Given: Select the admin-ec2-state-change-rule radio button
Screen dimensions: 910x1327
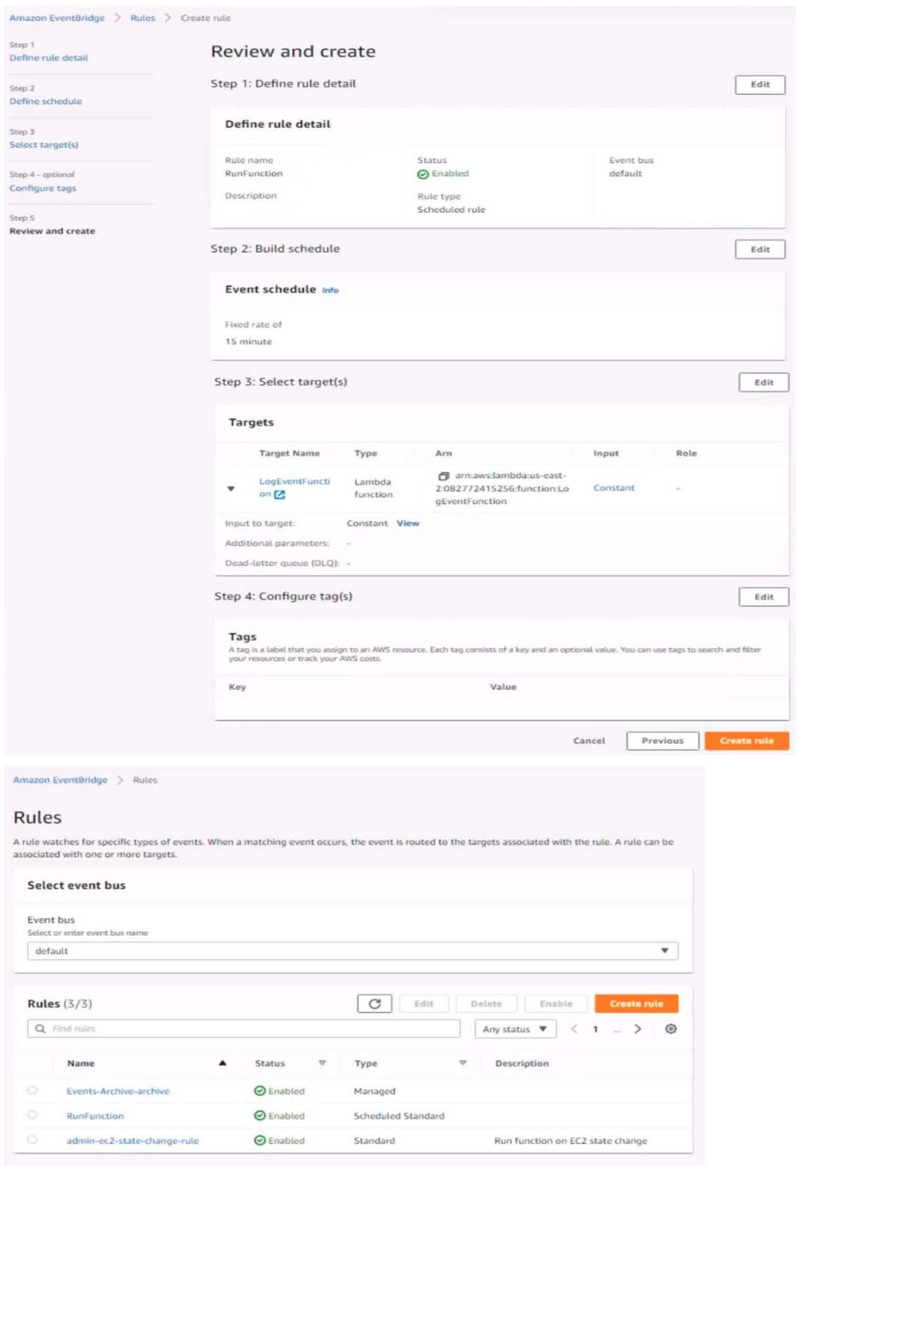Looking at the screenshot, I should coord(32,1140).
